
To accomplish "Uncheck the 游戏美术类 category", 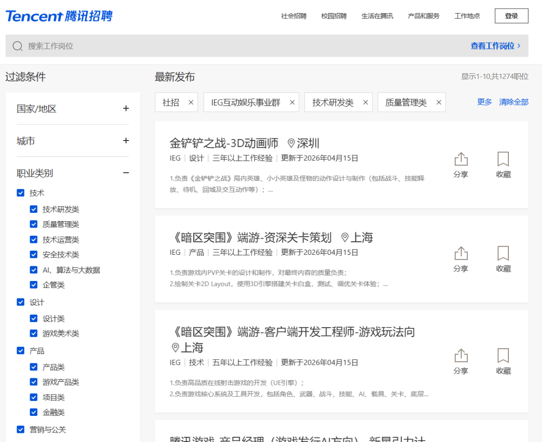I will 33,333.
